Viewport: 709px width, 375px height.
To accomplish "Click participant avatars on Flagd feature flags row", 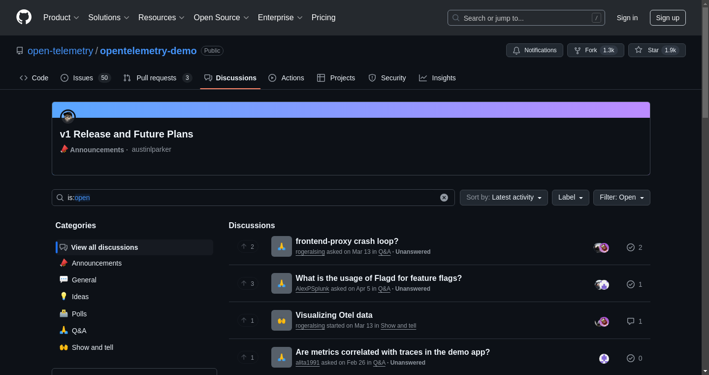I will point(602,285).
